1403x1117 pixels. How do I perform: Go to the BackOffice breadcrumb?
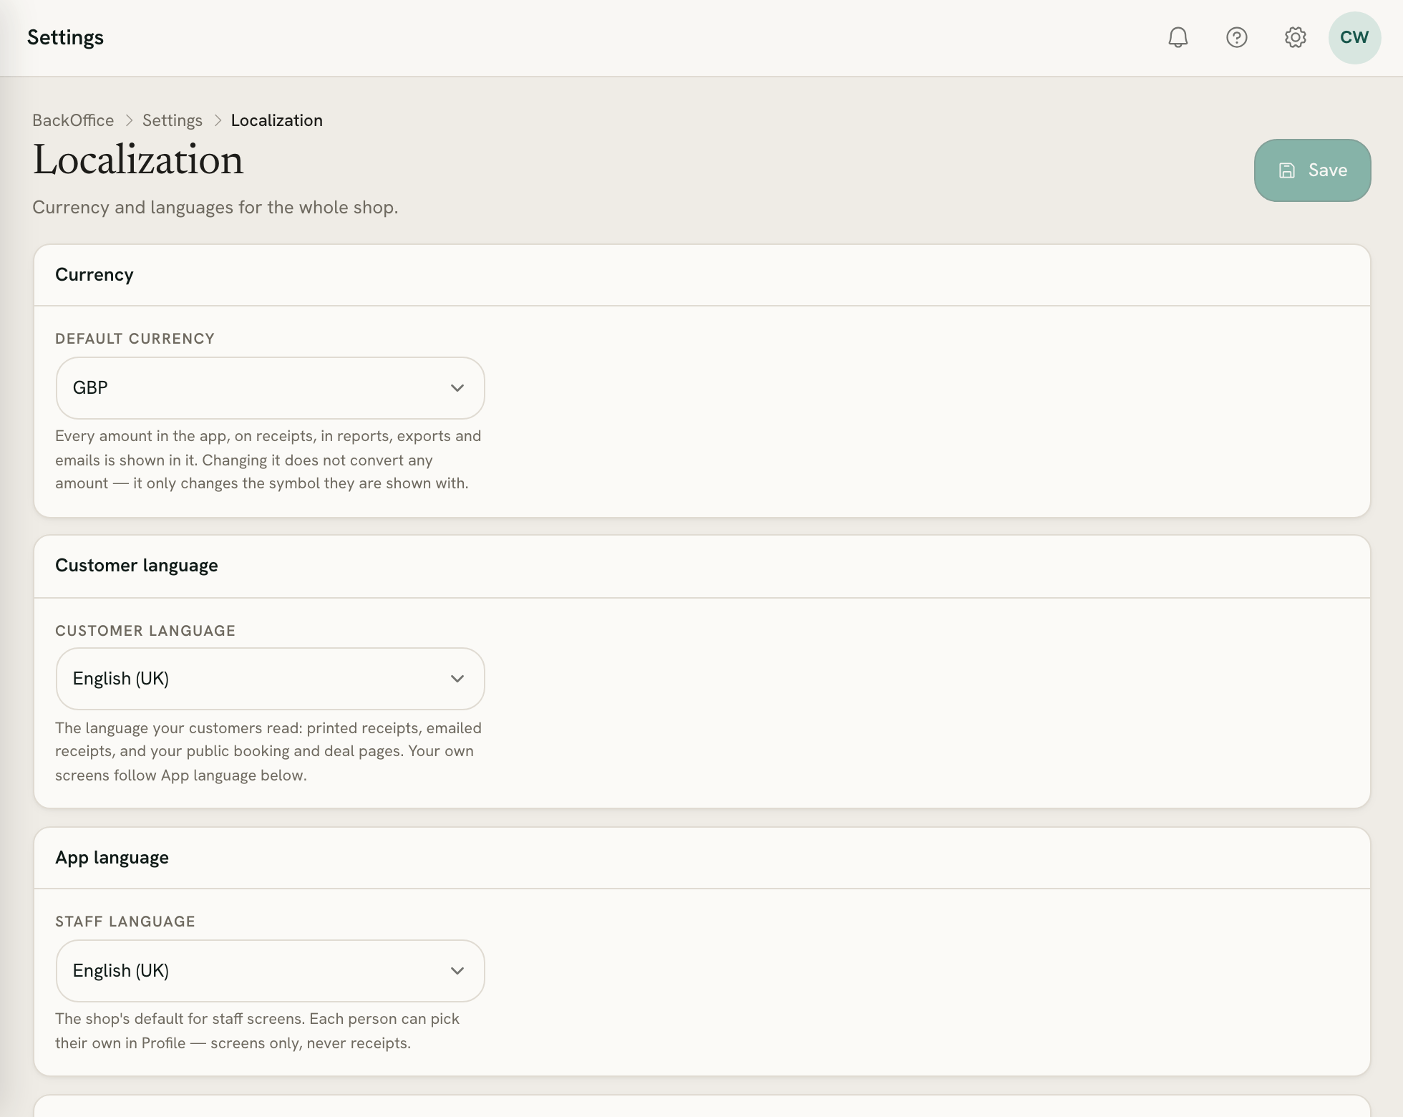[73, 120]
